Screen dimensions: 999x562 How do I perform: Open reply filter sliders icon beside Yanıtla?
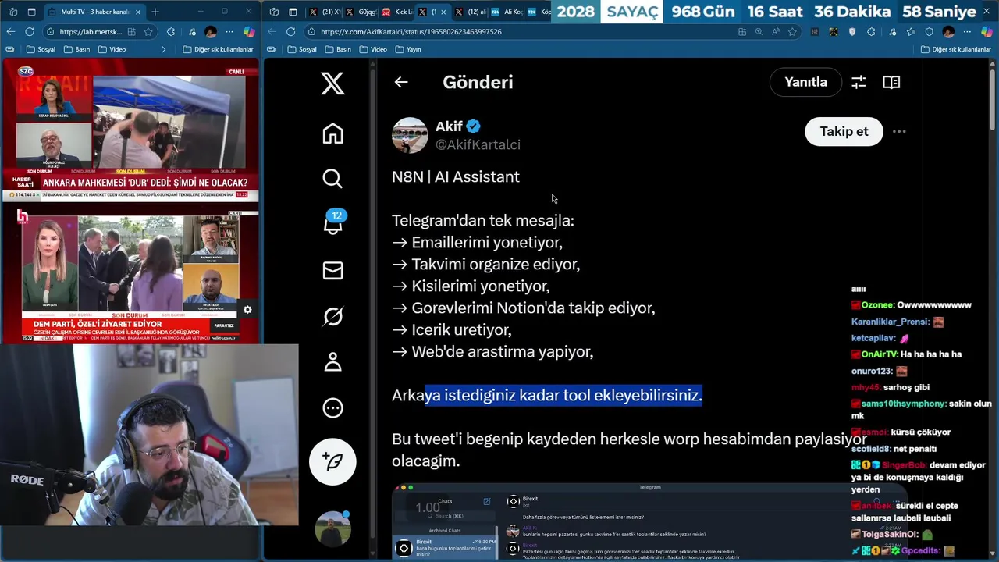(x=859, y=82)
